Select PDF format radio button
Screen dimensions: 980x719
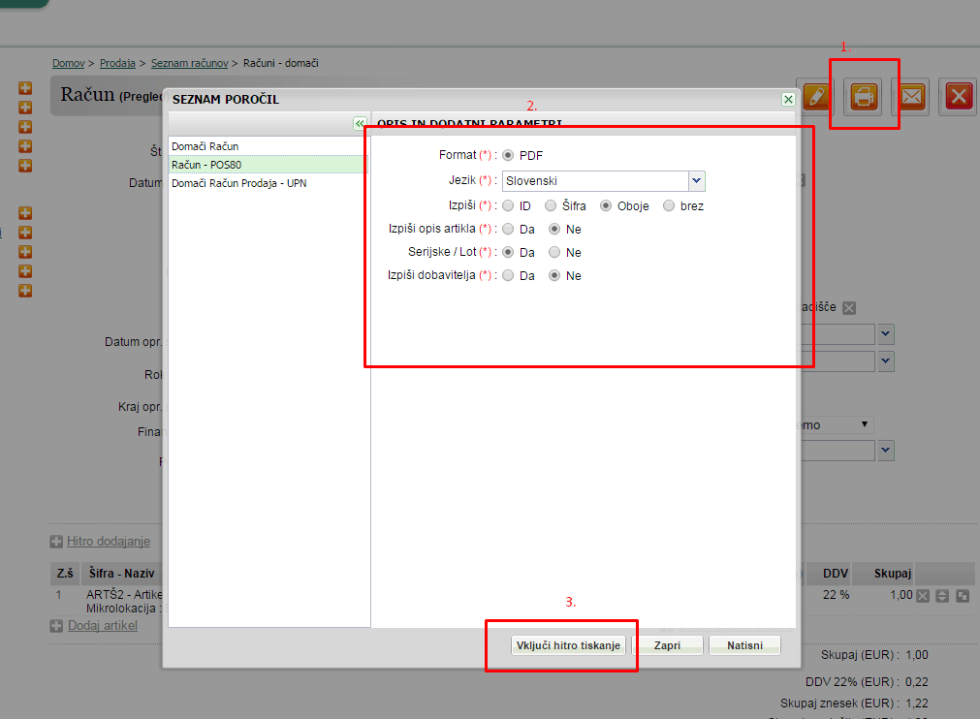(508, 155)
